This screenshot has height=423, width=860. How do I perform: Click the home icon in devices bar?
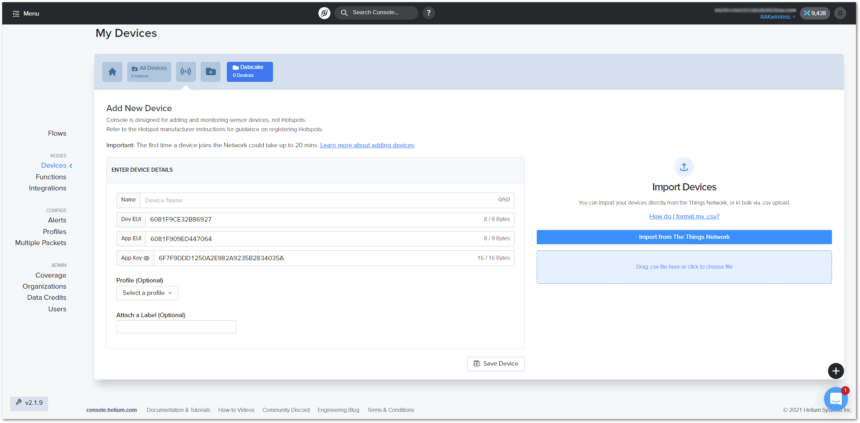pyautogui.click(x=112, y=72)
